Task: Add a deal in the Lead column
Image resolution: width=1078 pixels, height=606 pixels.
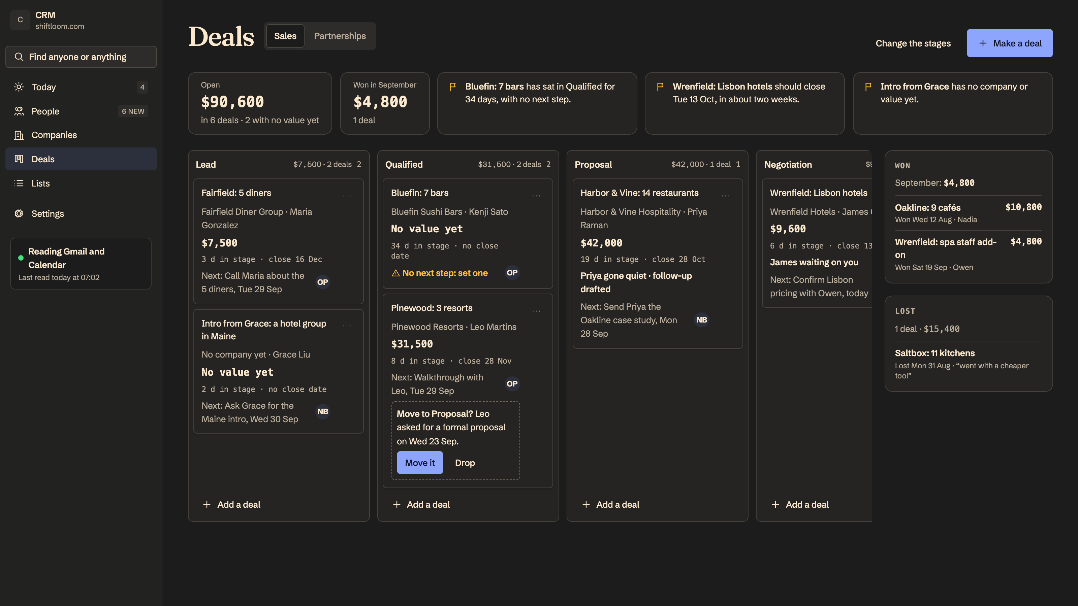Action: 231,504
